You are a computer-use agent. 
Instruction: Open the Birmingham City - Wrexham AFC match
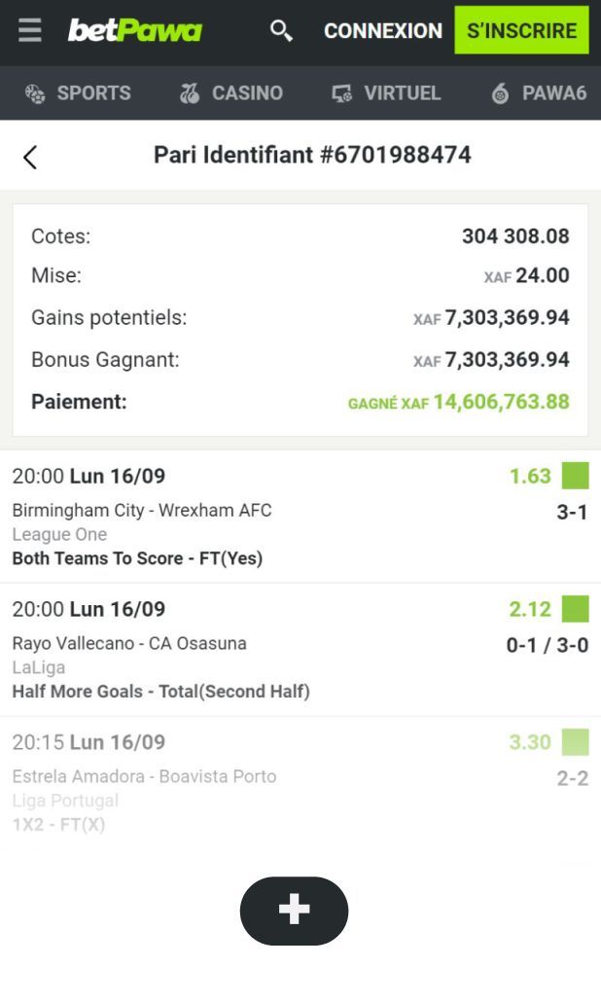tap(142, 511)
